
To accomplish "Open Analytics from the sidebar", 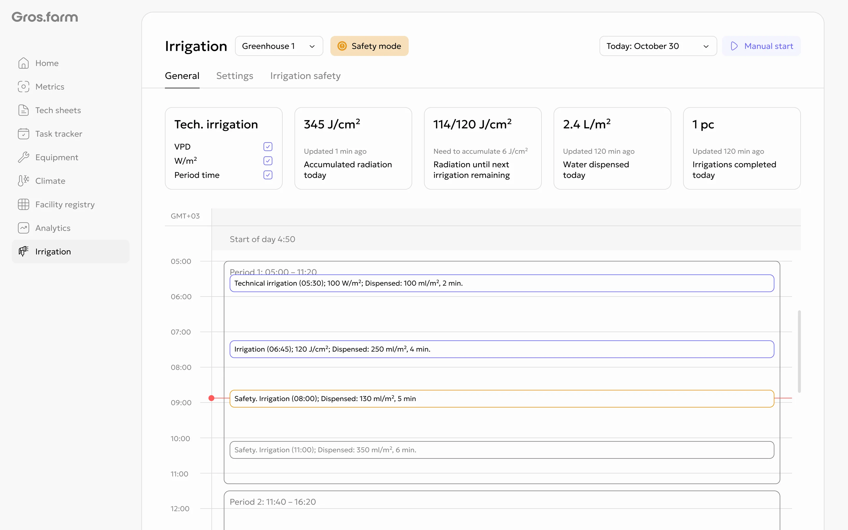I will coord(70,228).
